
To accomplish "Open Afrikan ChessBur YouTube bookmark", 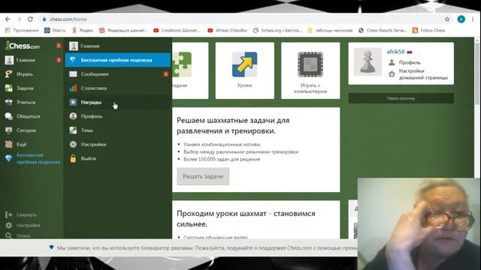I will click(x=228, y=30).
